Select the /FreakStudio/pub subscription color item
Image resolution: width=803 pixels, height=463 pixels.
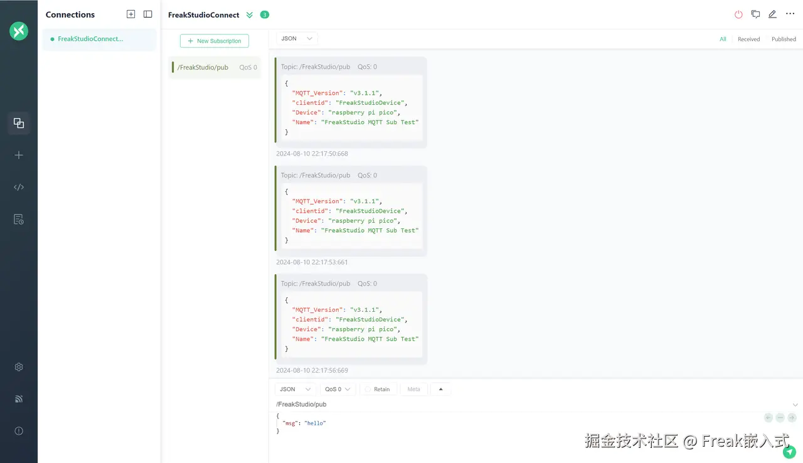pos(215,67)
